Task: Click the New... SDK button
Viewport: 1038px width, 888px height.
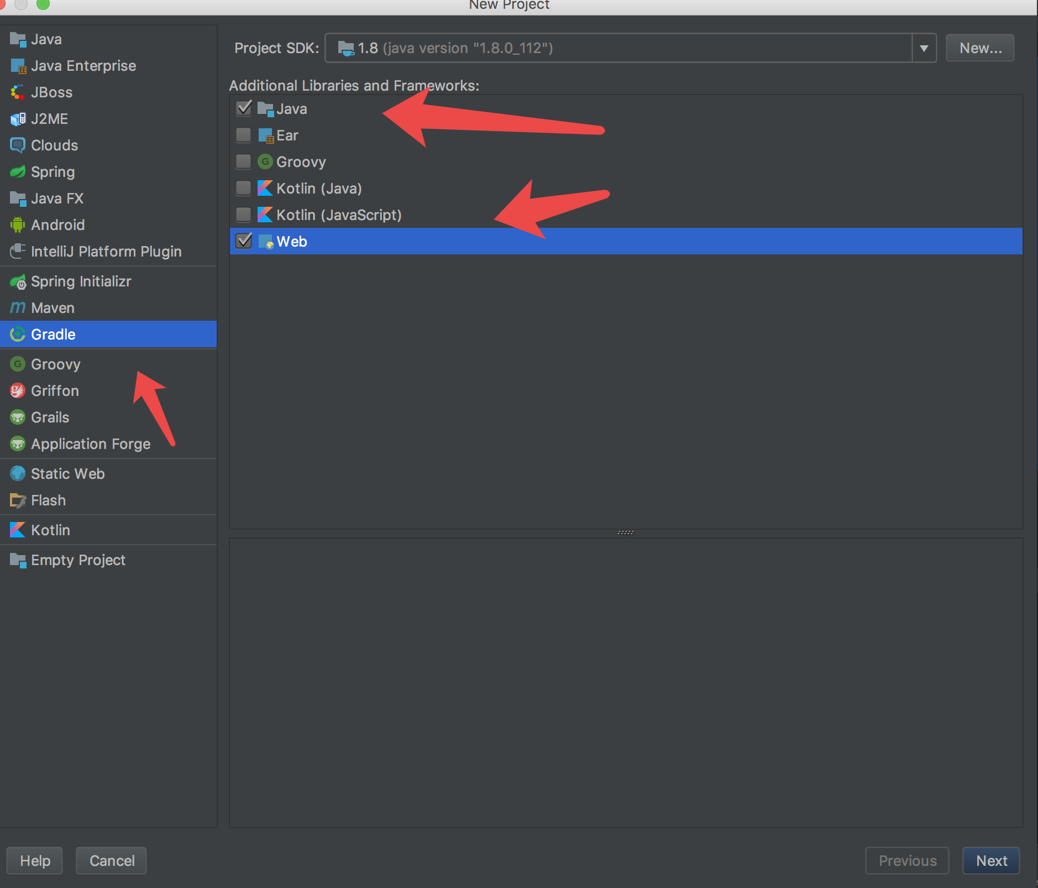Action: coord(980,48)
